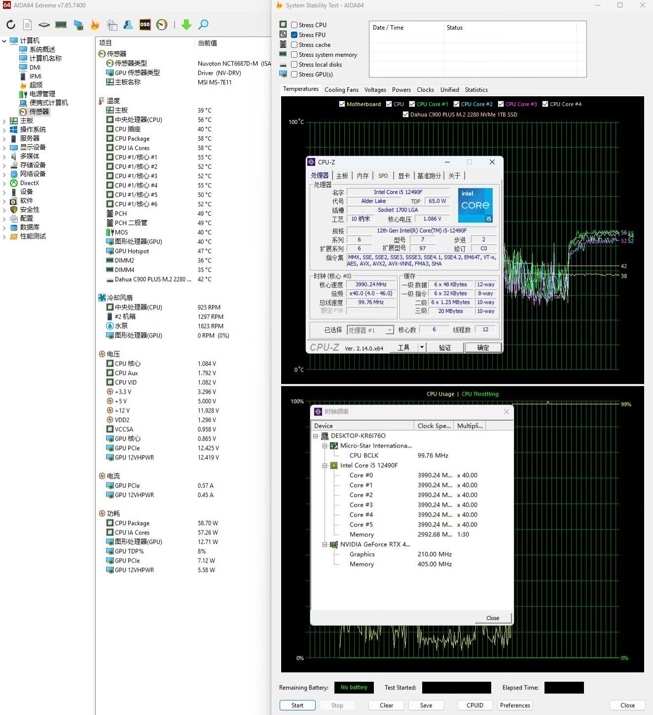The height and width of the screenshot is (715, 653).
Task: Click 验证 button in CPU-Z
Action: tap(445, 347)
